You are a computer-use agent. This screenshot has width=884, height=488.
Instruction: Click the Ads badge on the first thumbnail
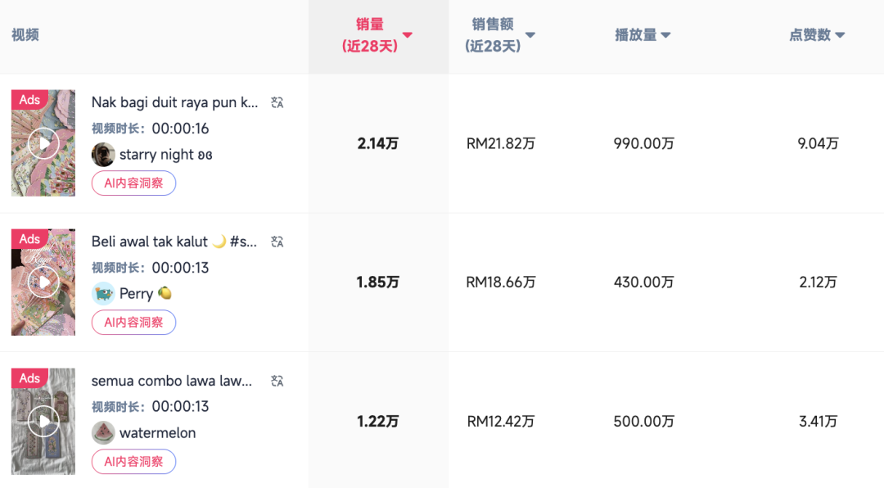point(29,99)
